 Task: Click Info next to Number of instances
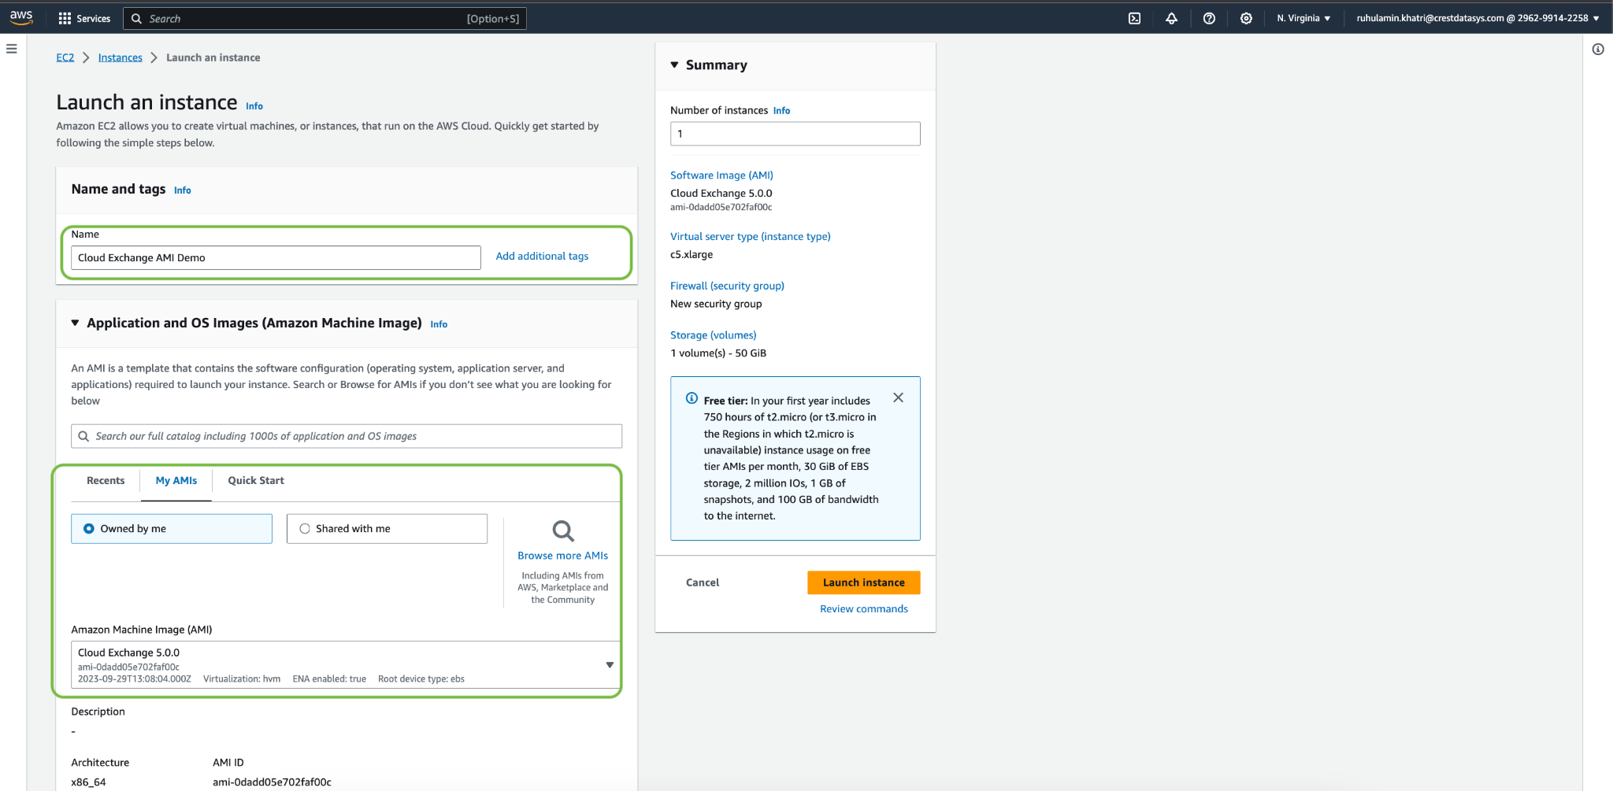pyautogui.click(x=781, y=111)
